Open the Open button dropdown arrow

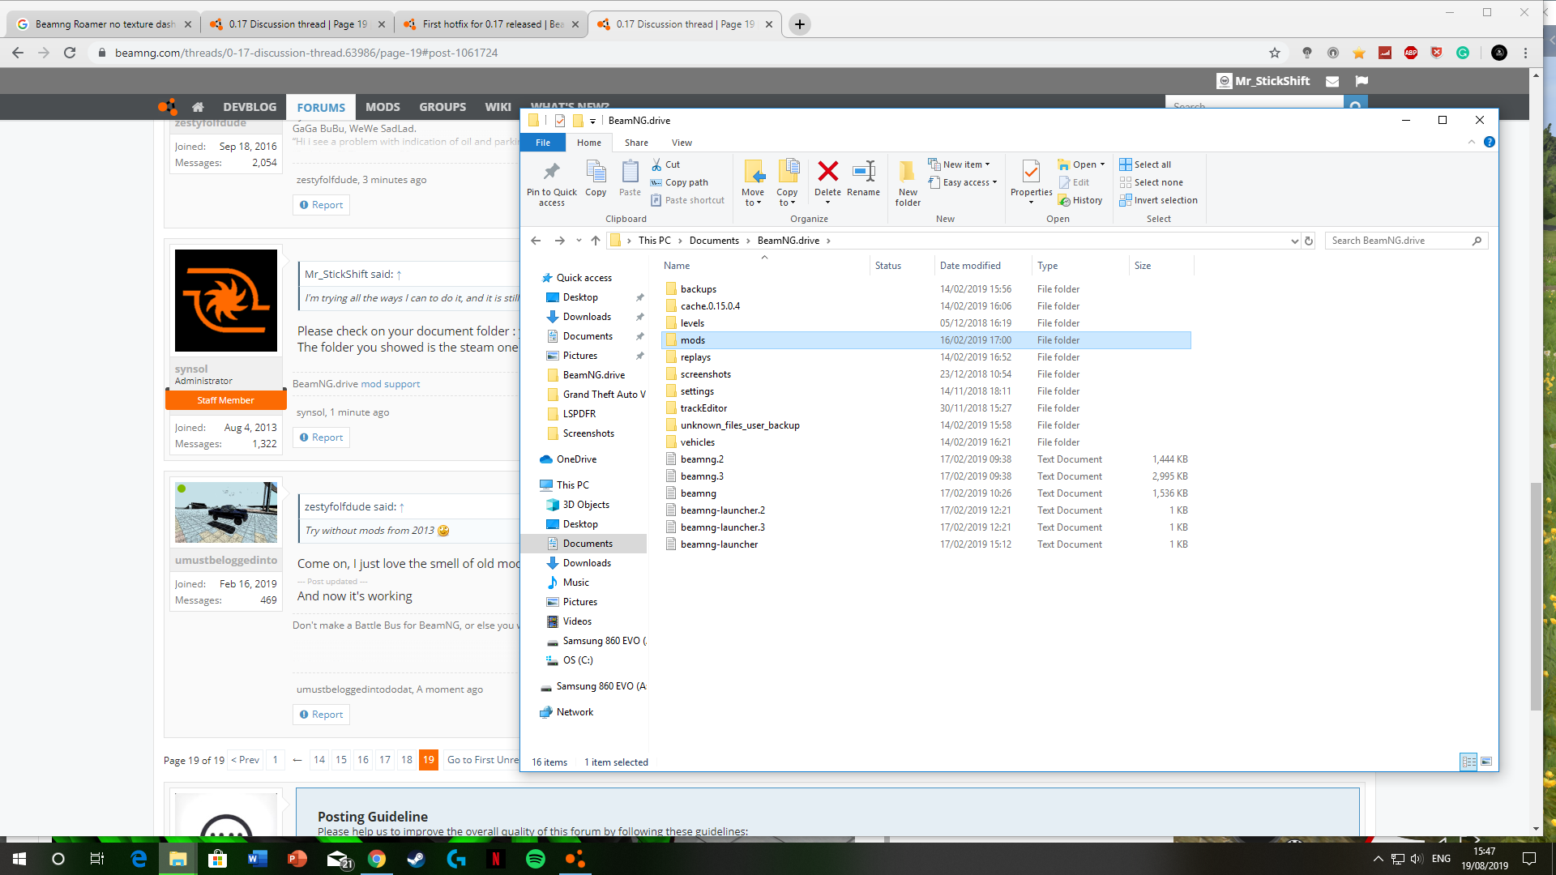point(1102,164)
